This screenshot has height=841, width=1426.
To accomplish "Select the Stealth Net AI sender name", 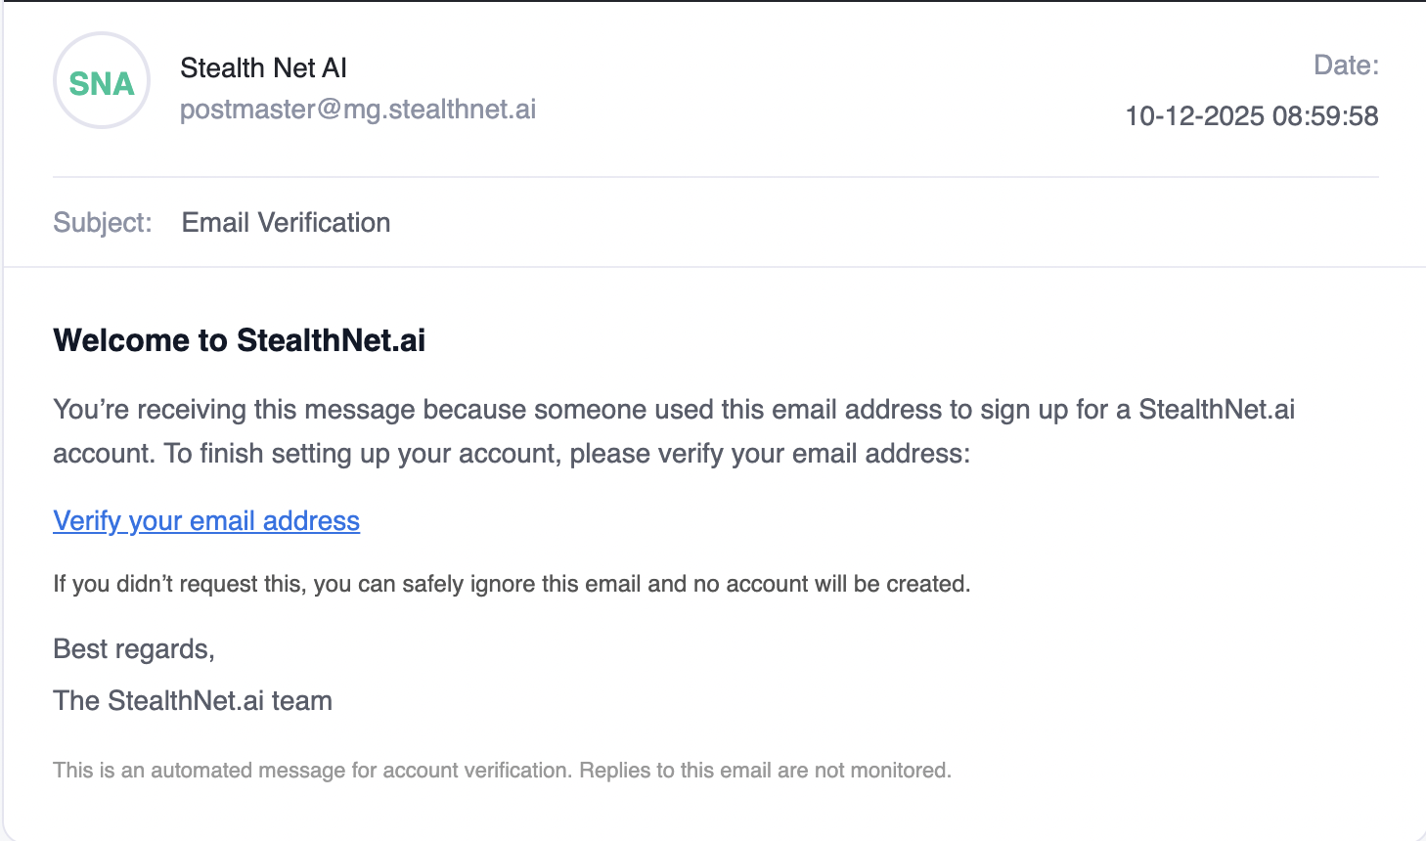I will coord(263,67).
